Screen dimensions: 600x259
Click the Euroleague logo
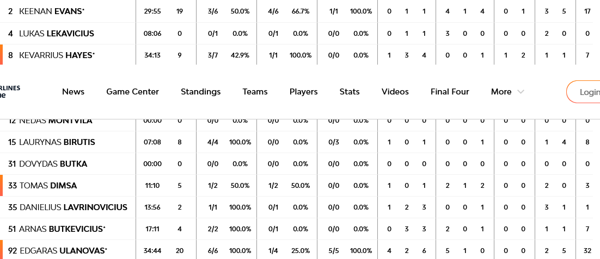click(10, 91)
